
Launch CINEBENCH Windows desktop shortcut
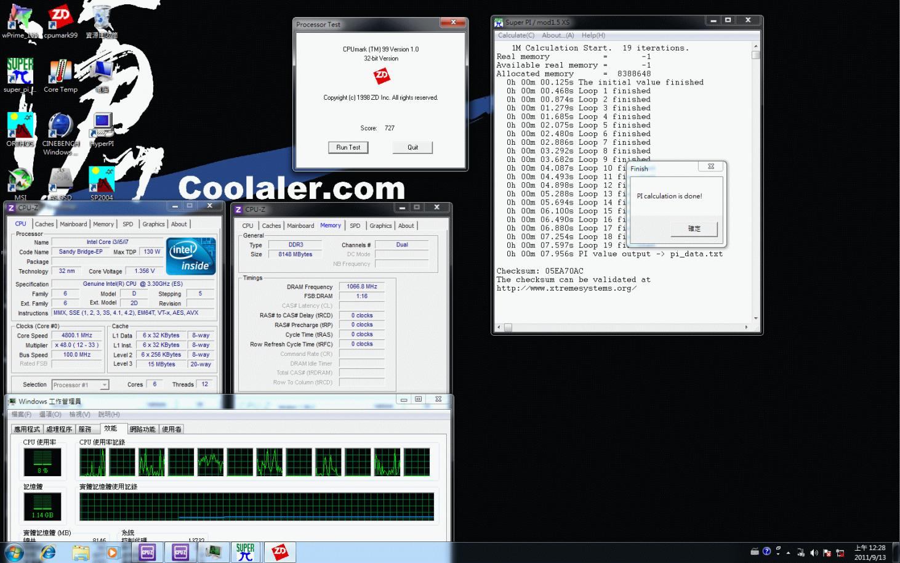[60, 134]
